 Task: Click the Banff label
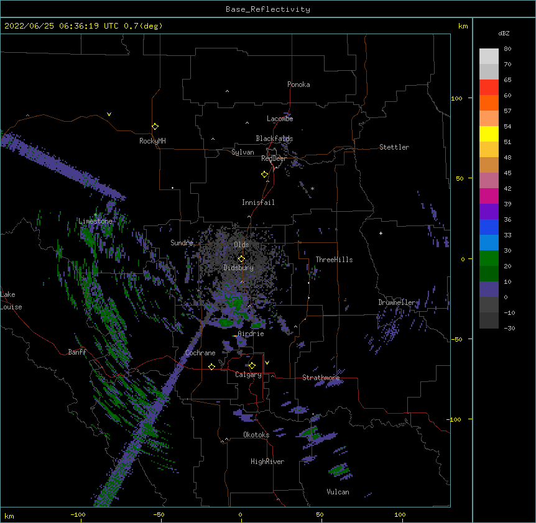pyautogui.click(x=77, y=352)
